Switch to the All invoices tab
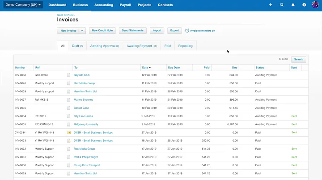This screenshot has width=322, height=180. [63, 46]
